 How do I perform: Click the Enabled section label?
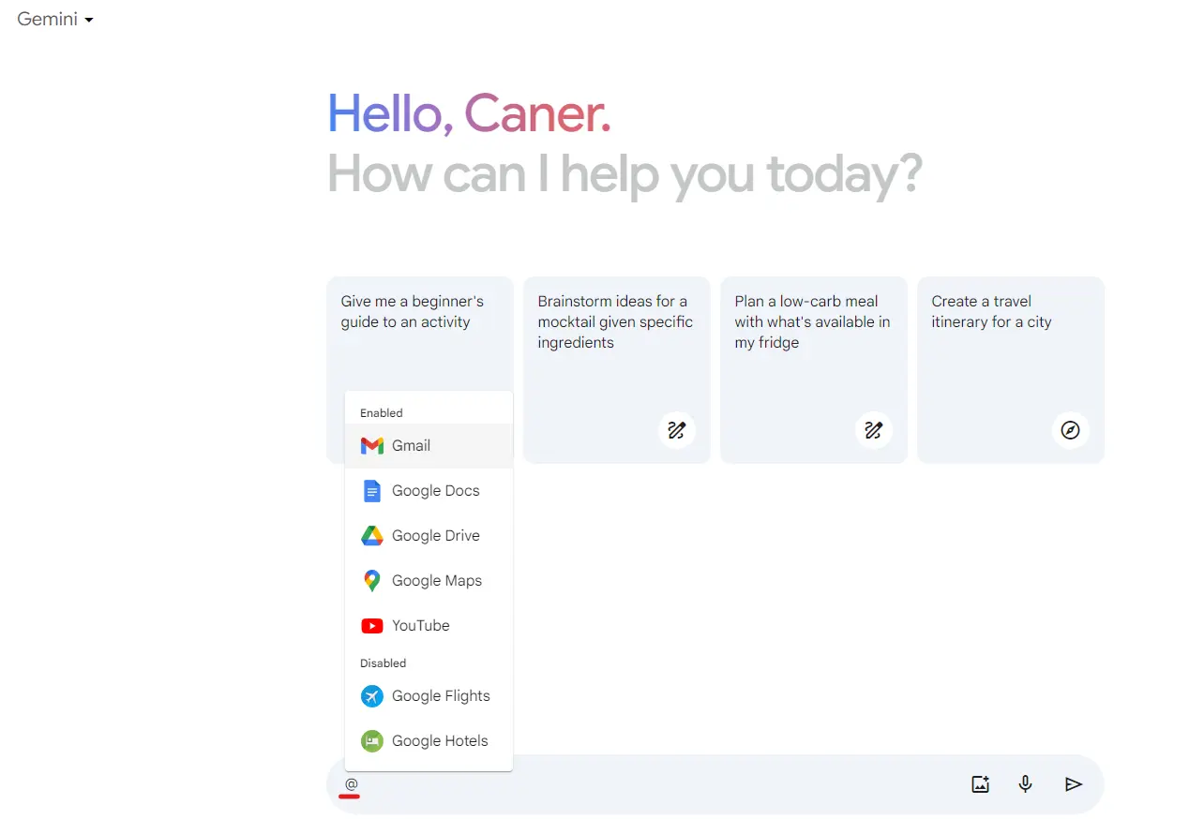coord(382,413)
